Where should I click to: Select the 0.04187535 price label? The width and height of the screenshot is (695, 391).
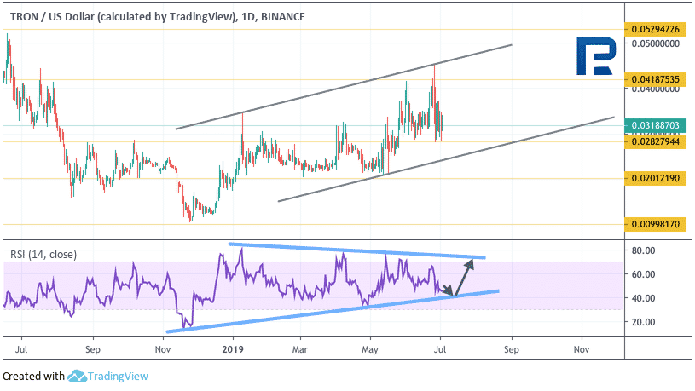point(655,80)
